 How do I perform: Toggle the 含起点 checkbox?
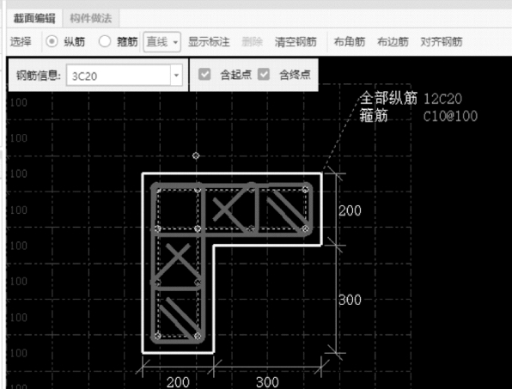[x=204, y=75]
